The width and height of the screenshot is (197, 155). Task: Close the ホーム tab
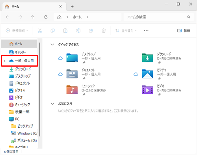(x=61, y=6)
